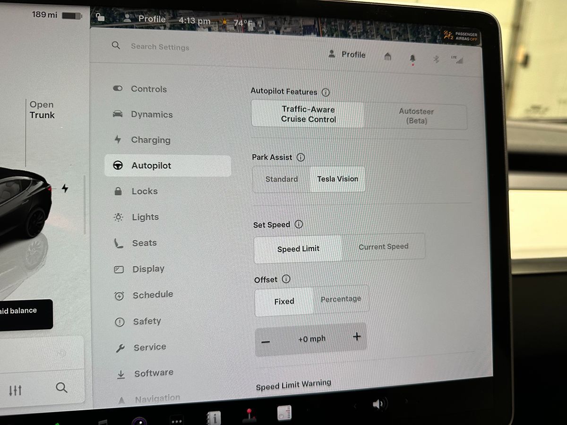
Task: Open the Safety settings menu
Action: click(138, 322)
